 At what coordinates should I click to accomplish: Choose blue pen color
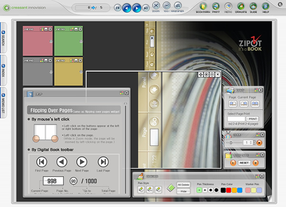click(x=240, y=190)
